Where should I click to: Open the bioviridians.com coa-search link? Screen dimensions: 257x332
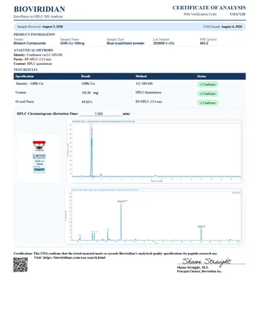point(74,258)
